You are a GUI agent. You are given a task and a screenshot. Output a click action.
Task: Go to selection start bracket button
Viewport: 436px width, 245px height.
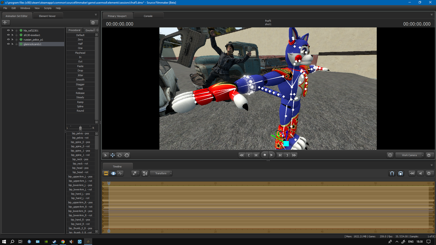coord(249,155)
